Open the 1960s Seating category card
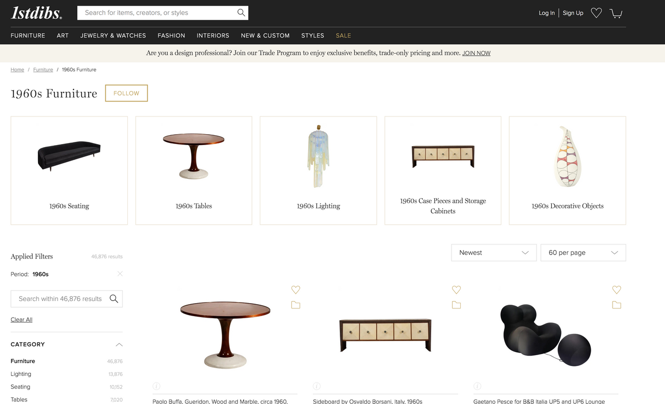Screen dimensions: 665x404 (x=69, y=171)
